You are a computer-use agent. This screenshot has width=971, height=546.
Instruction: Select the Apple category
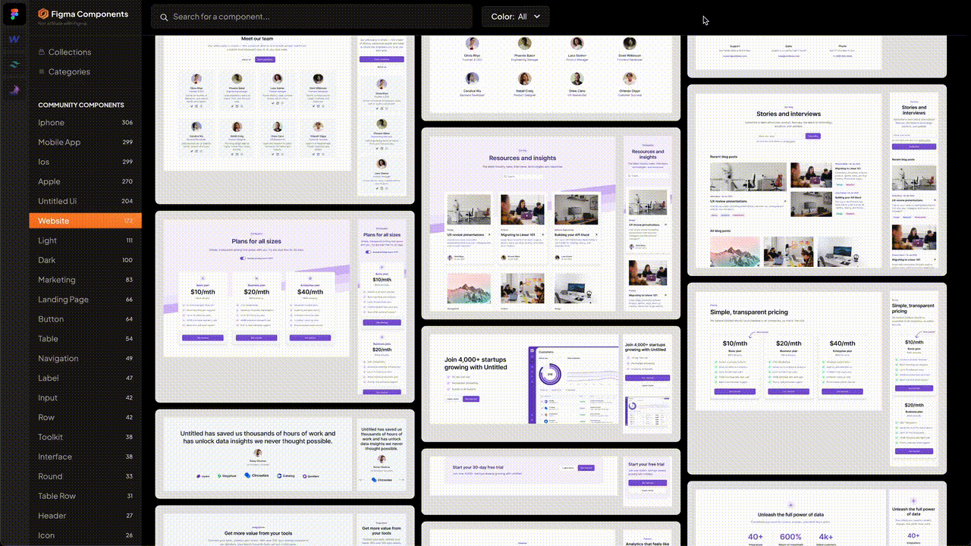coord(85,182)
